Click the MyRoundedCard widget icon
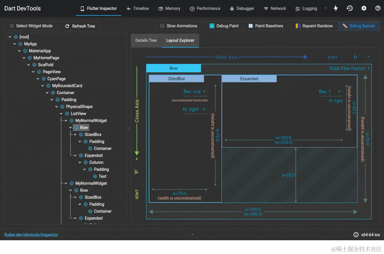Screen dimensions: 384x254 click(x=48, y=86)
